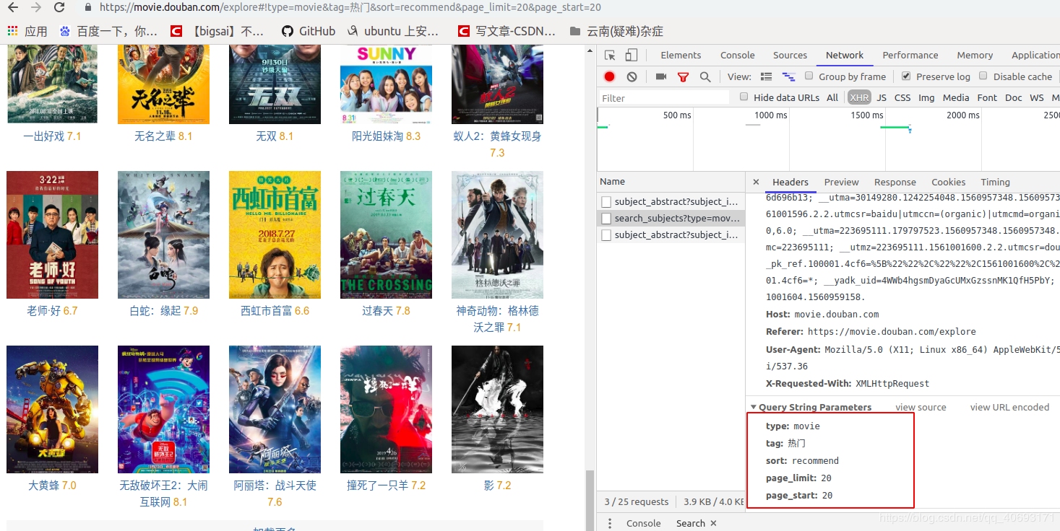
Task: Click the capture screenshots camera icon
Action: 661,76
